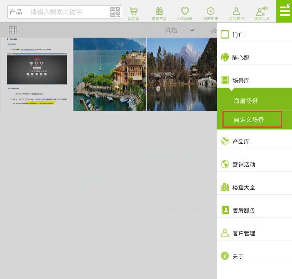Open the lakeside town scene thumbnail

[x=110, y=74]
